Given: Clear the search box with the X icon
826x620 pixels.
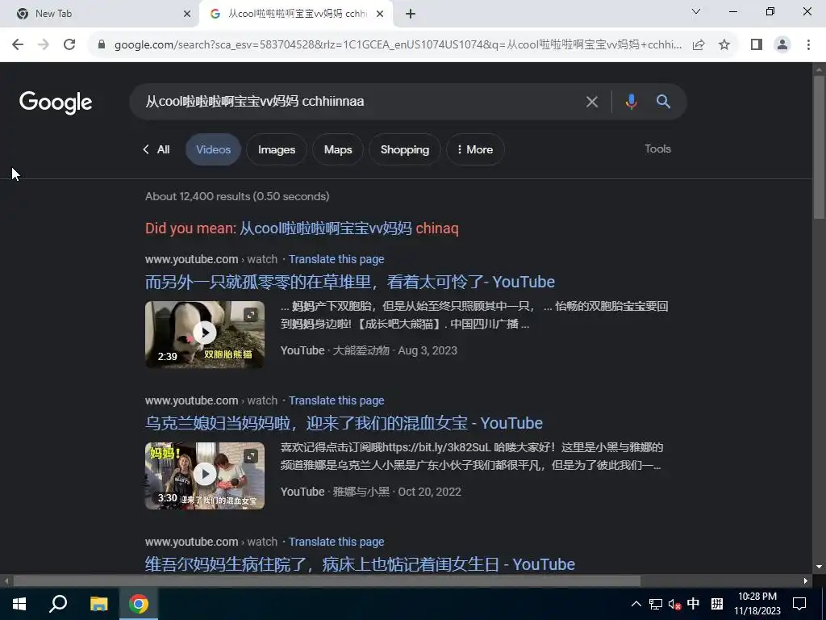Looking at the screenshot, I should (592, 102).
